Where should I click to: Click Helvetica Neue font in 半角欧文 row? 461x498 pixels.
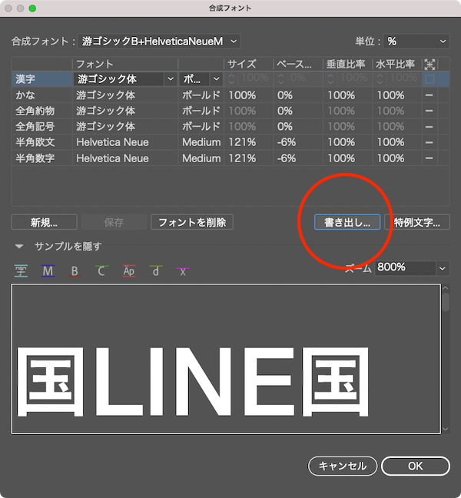click(112, 142)
